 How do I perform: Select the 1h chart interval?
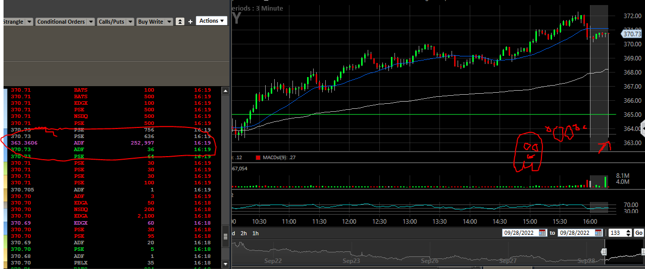click(x=256, y=233)
